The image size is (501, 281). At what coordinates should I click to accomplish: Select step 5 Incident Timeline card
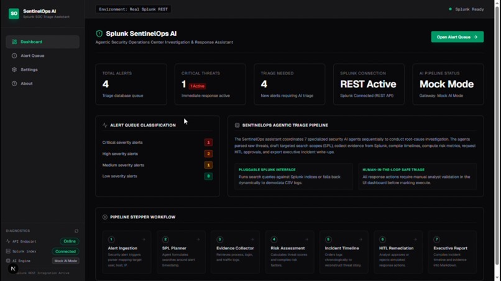(344, 252)
